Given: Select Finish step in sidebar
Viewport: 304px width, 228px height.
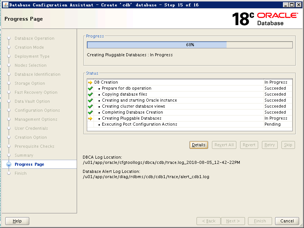Looking at the screenshot, I should 21,173.
